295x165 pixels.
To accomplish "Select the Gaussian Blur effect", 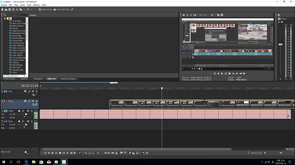I will coord(18,70).
